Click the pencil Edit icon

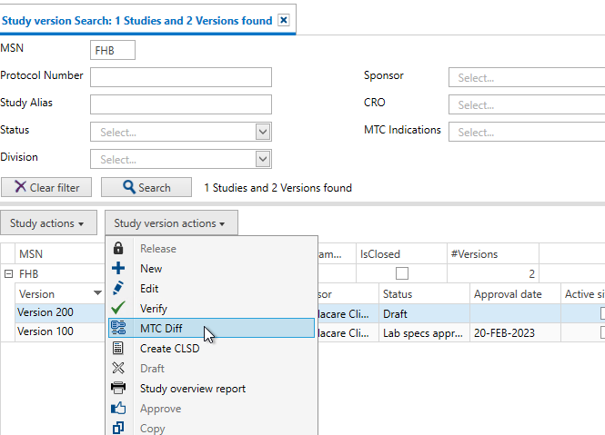click(x=118, y=289)
